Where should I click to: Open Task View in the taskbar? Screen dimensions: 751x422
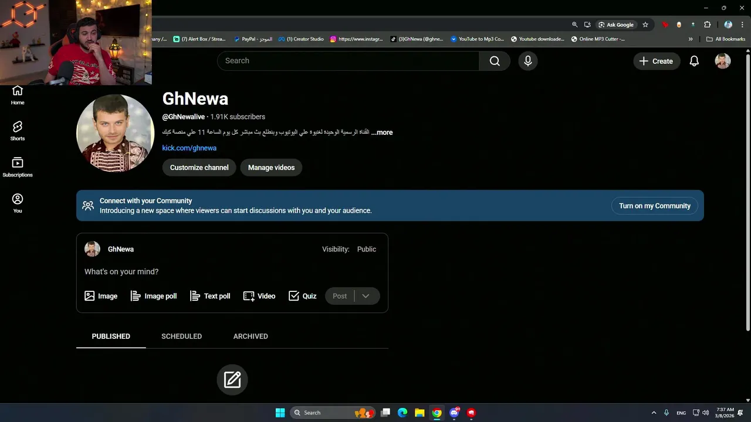(385, 413)
